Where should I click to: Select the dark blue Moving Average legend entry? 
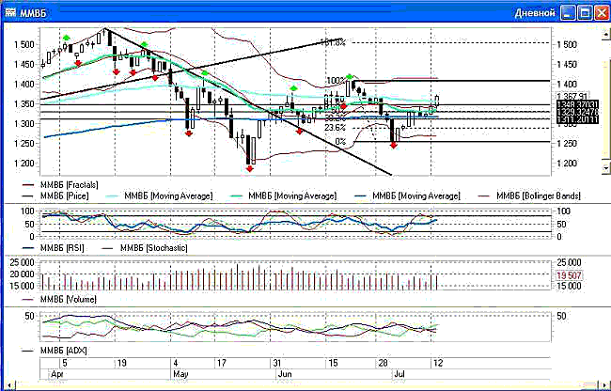[x=408, y=195]
